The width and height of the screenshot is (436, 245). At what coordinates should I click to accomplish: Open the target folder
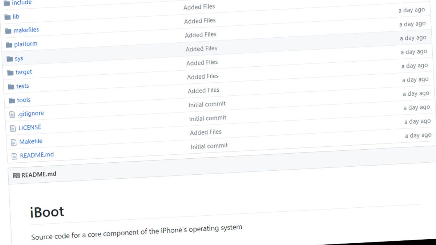tap(24, 72)
